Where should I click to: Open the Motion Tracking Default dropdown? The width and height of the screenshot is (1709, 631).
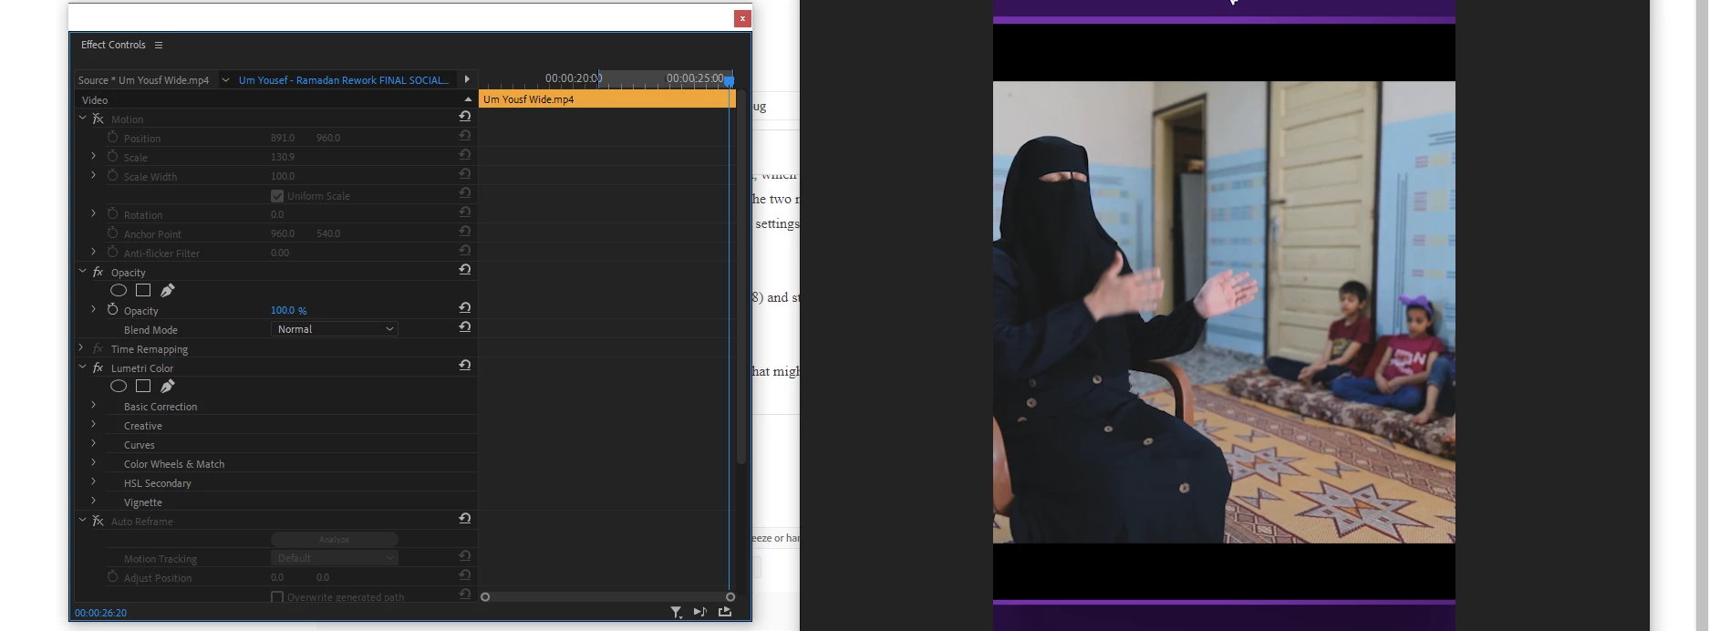(x=335, y=558)
